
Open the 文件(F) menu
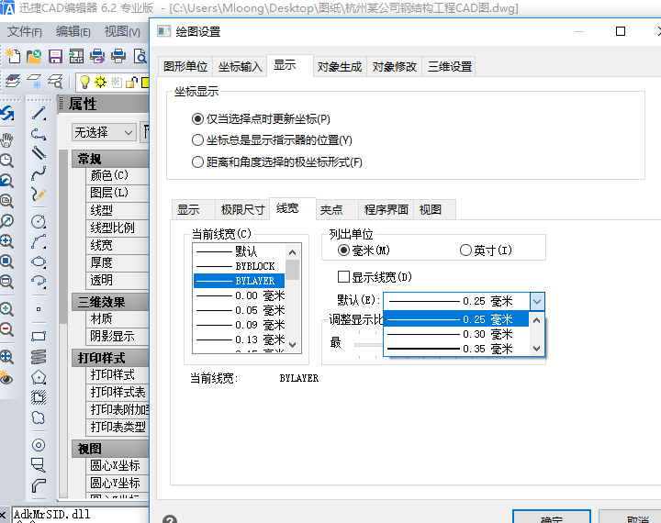tap(25, 31)
